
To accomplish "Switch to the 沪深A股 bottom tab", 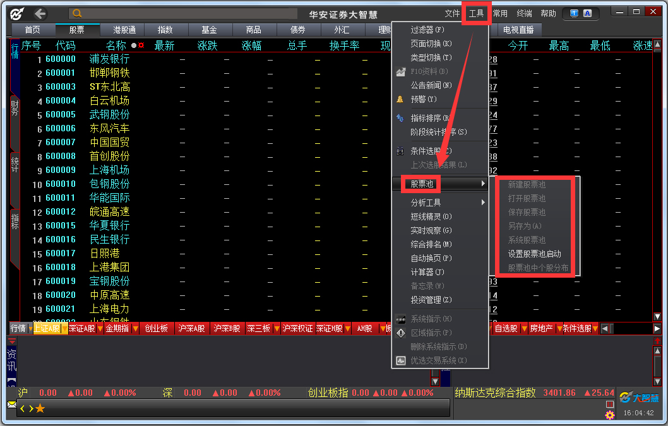I will 192,328.
